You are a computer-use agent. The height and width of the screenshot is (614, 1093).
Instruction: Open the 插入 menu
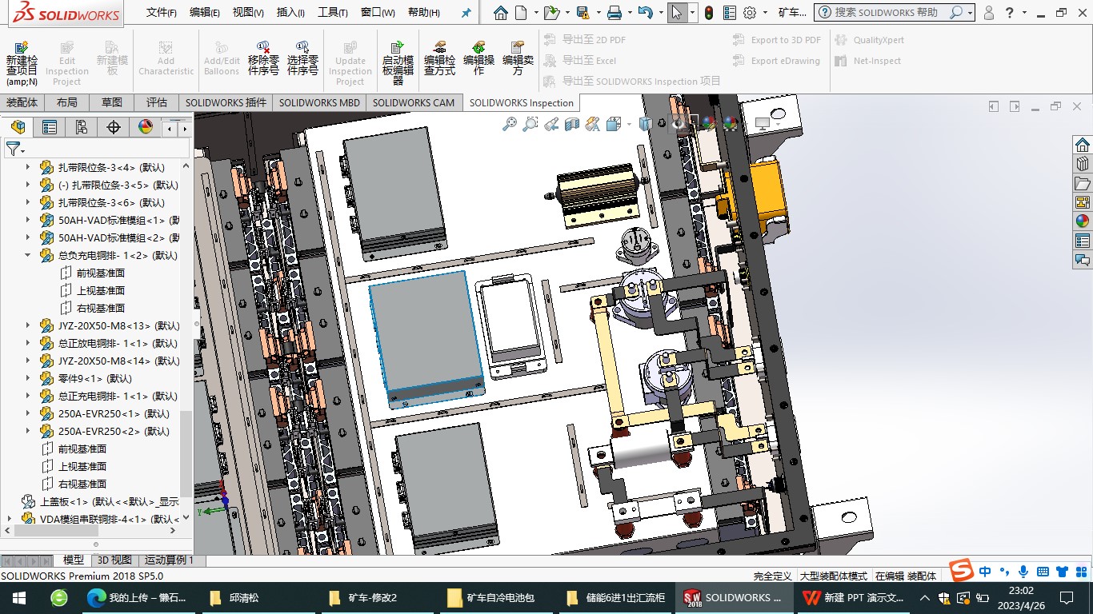[289, 12]
